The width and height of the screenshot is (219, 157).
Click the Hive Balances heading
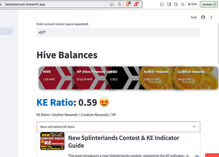coord(67,55)
